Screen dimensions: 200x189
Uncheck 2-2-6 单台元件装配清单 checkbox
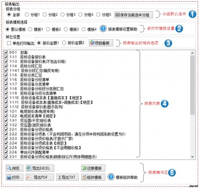(x=6, y=152)
